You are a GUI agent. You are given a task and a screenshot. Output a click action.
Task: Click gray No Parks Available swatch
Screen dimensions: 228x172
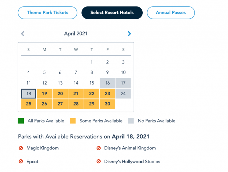131,121
